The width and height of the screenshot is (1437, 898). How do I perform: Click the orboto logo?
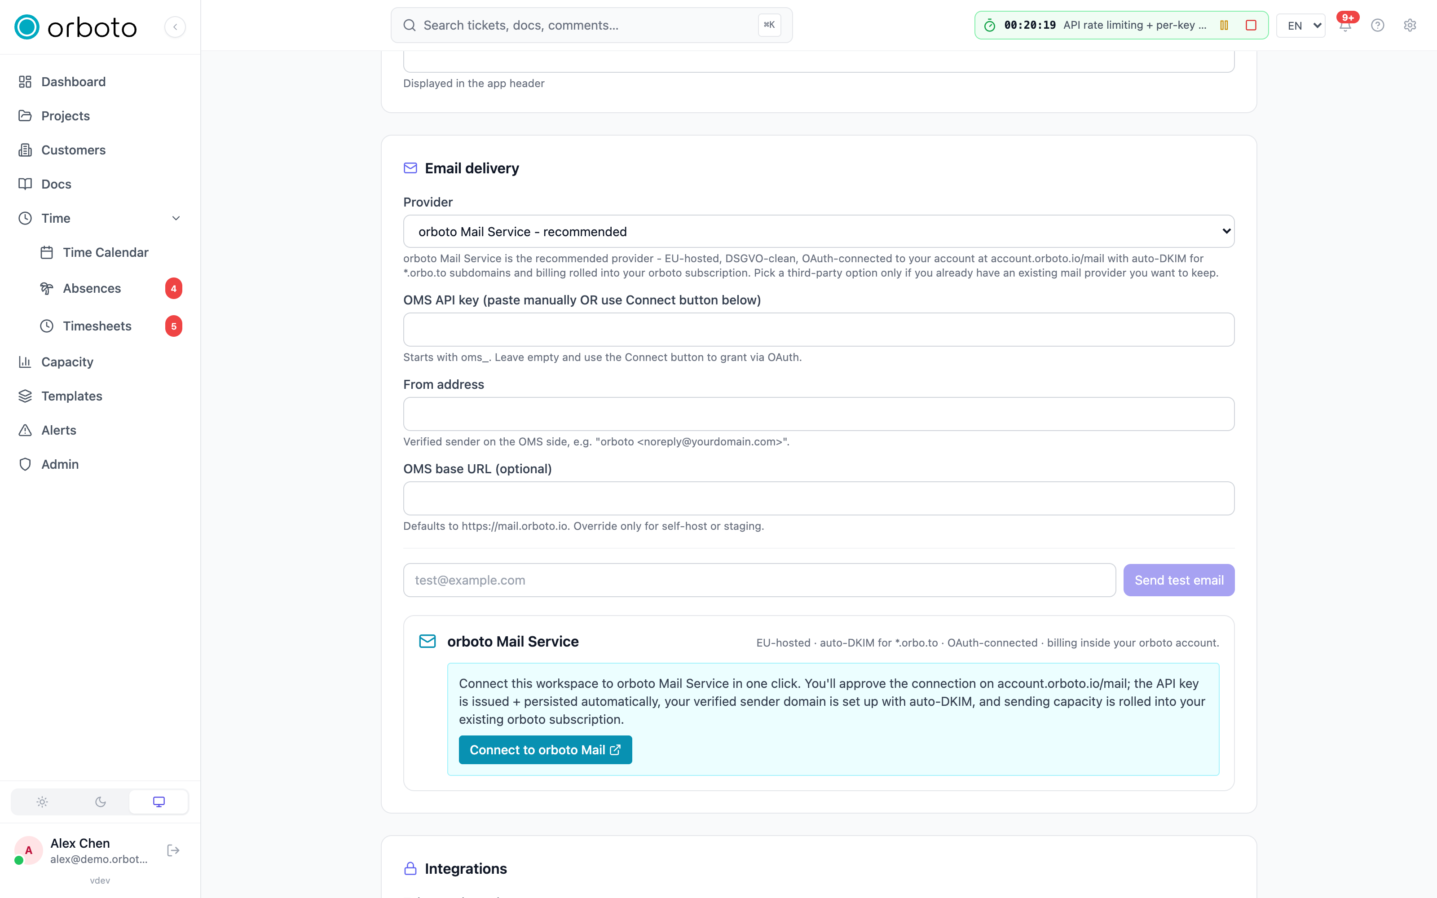coord(75,27)
